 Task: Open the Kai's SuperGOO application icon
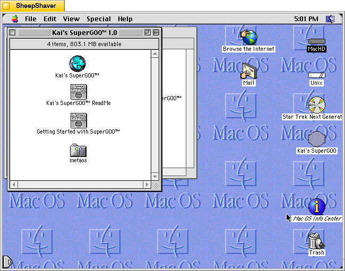coord(77,64)
